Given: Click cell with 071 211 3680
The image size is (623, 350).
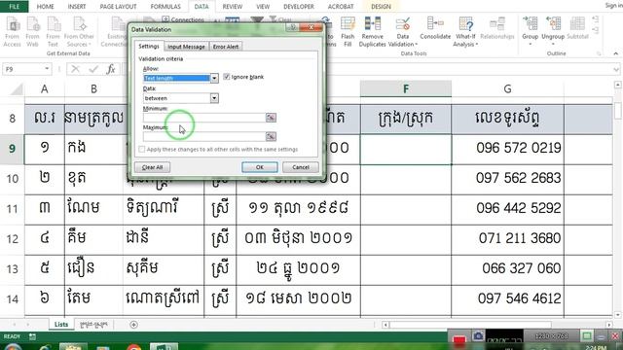Looking at the screenshot, I should 507,239.
